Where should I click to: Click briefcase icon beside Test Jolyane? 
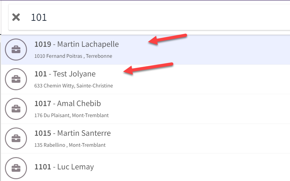tap(16, 79)
